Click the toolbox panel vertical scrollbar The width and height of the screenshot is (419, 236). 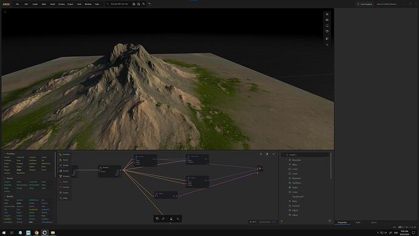tap(55, 165)
